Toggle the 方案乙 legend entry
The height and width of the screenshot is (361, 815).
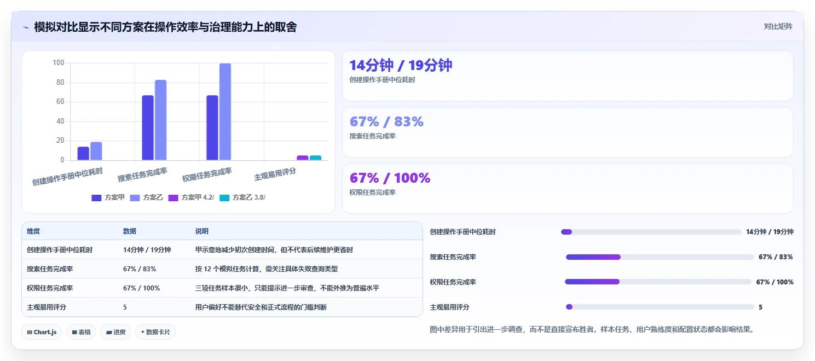(147, 197)
